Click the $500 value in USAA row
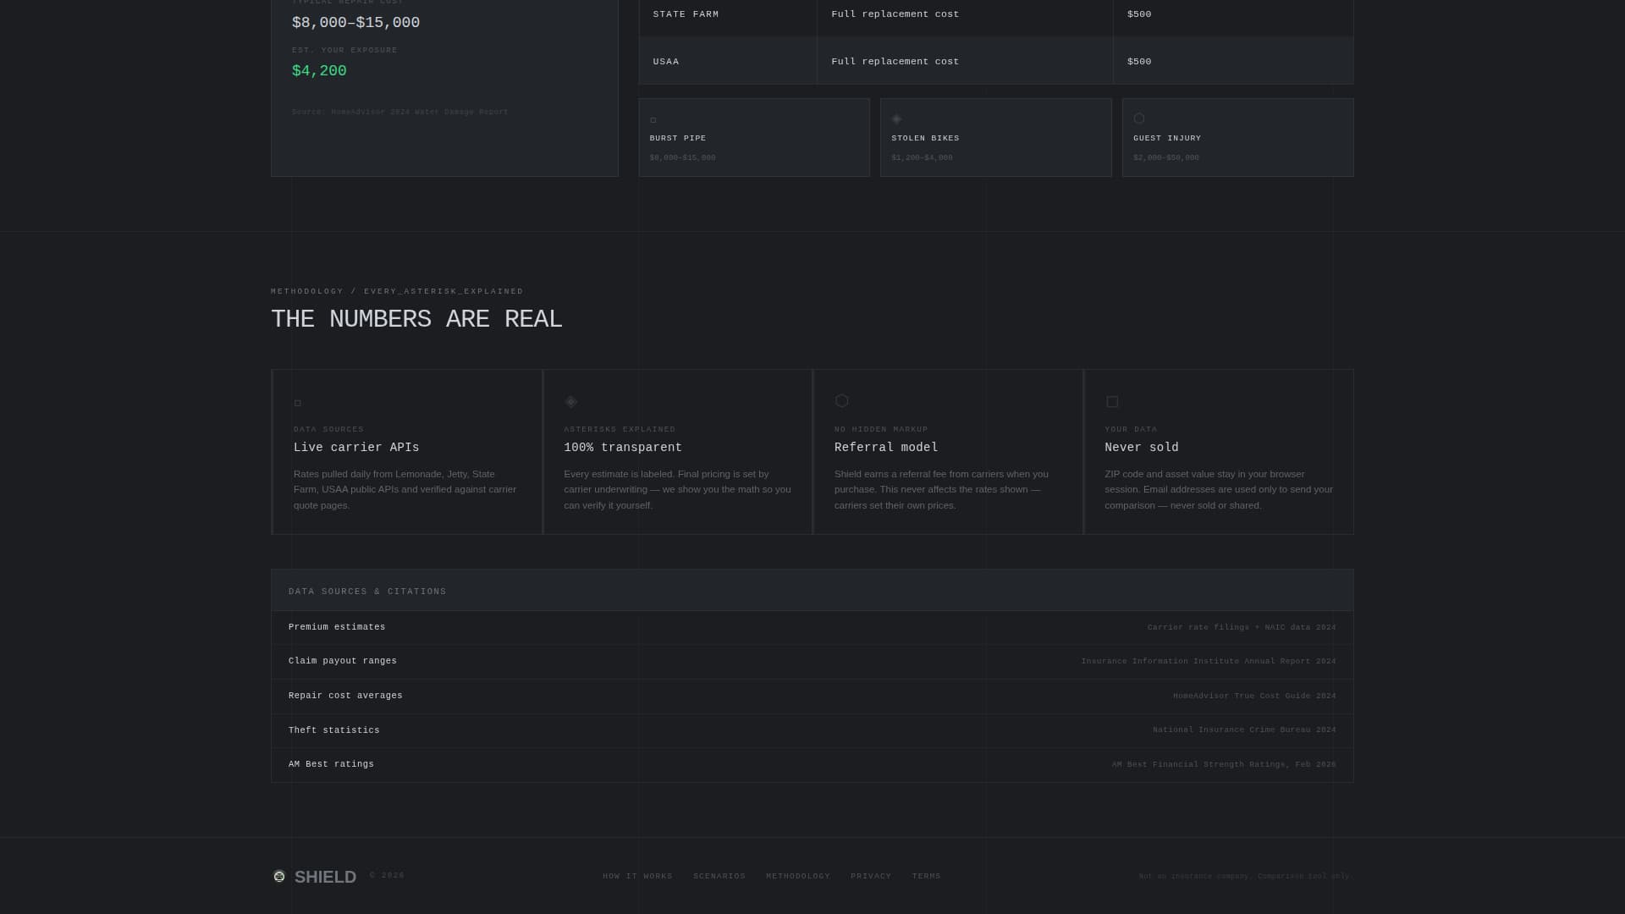 pyautogui.click(x=1139, y=62)
